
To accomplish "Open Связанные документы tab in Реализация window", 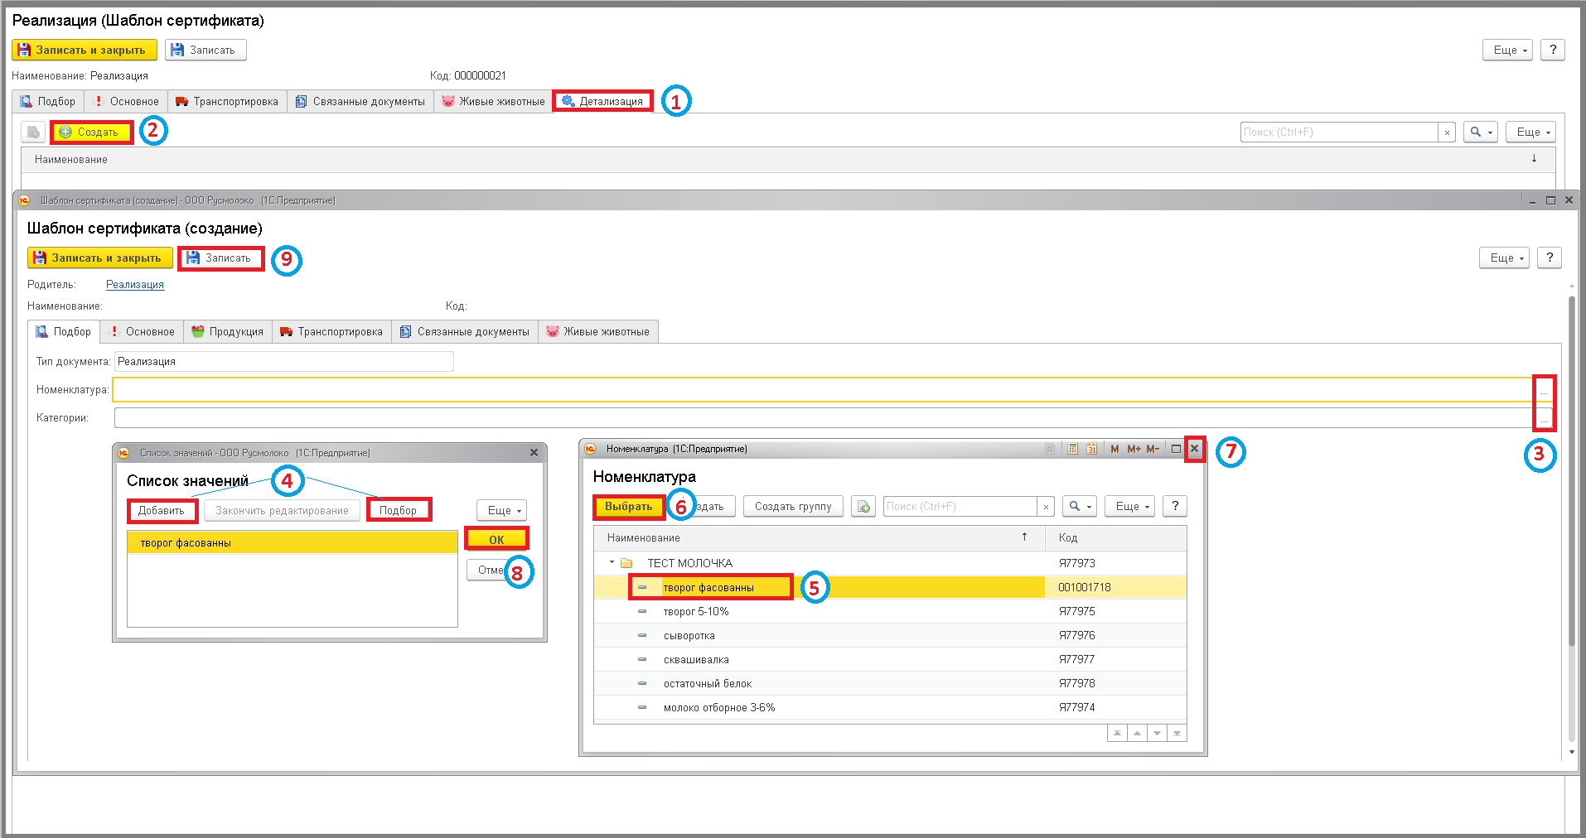I will click(360, 101).
